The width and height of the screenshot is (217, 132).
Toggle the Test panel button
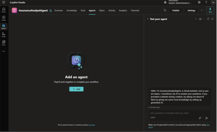pos(210,10)
